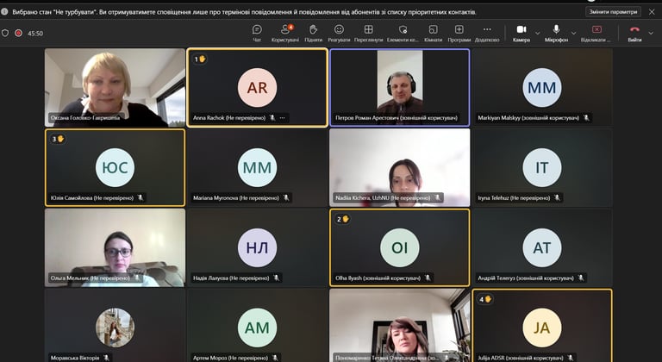Open the Chat panel
This screenshot has width=662, height=362.
257,34
